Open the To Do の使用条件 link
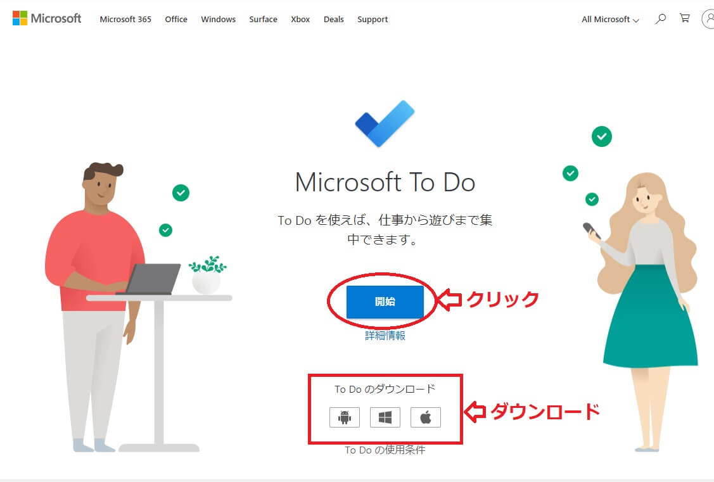Screen dimensions: 714x482 (385, 450)
